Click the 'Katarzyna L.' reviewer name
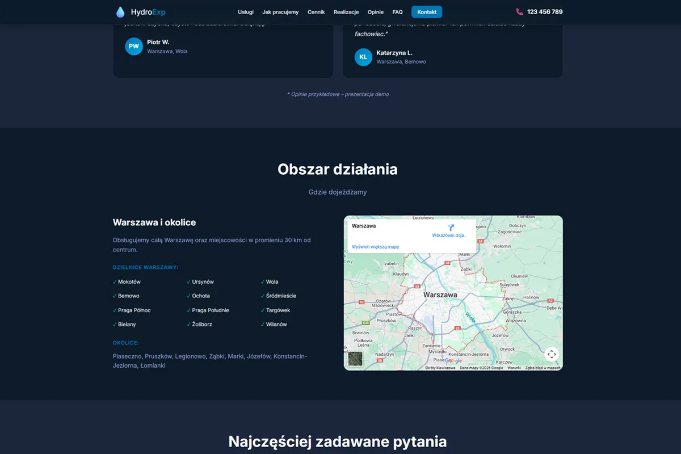The image size is (681, 454). click(394, 53)
